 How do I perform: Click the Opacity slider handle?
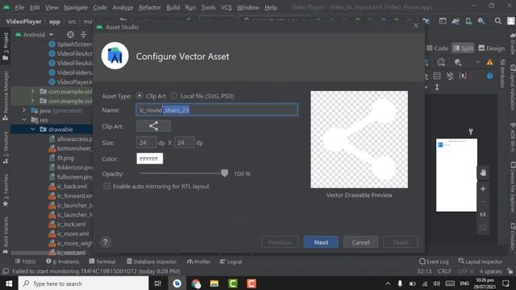(224, 173)
